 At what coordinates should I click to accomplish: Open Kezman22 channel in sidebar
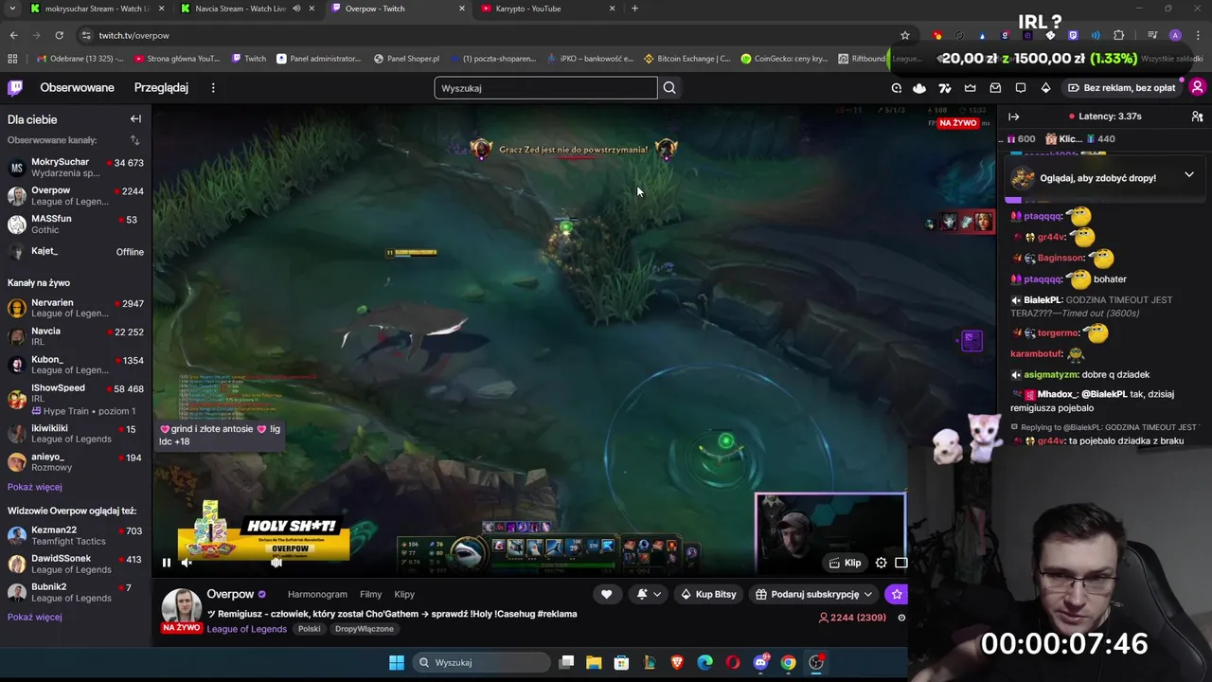point(76,536)
